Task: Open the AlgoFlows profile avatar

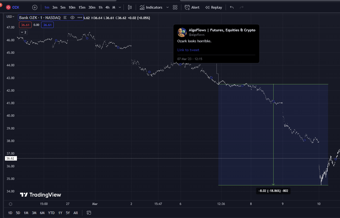Action: coord(182,32)
